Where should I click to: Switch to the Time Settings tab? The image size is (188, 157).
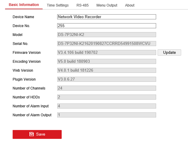pos(58,5)
